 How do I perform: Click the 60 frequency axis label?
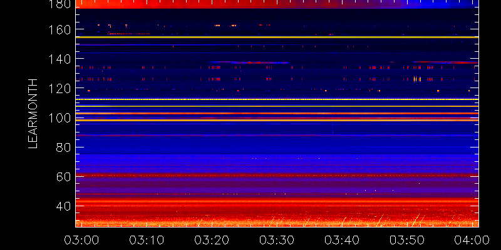63,177
